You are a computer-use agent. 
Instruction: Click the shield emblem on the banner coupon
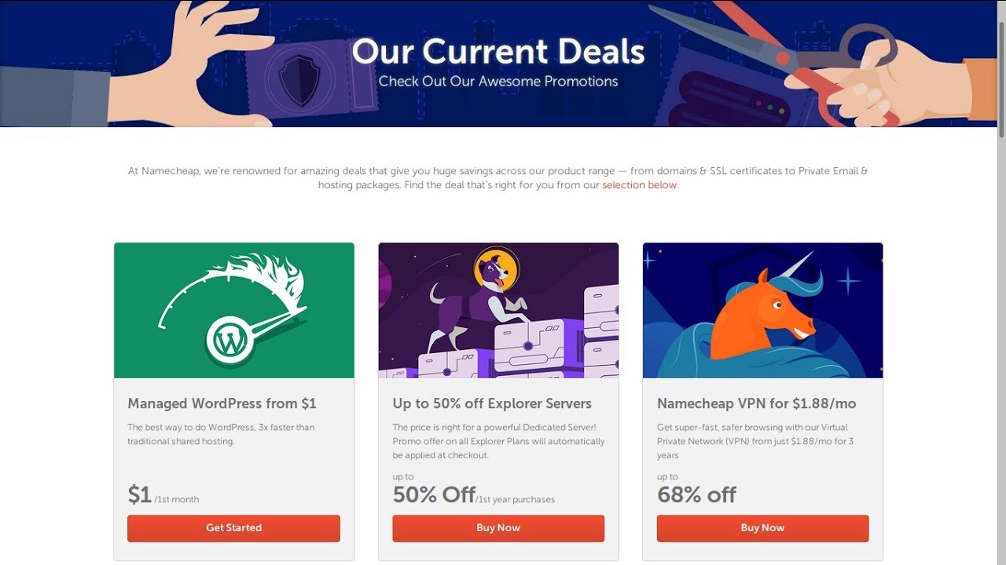[x=299, y=79]
